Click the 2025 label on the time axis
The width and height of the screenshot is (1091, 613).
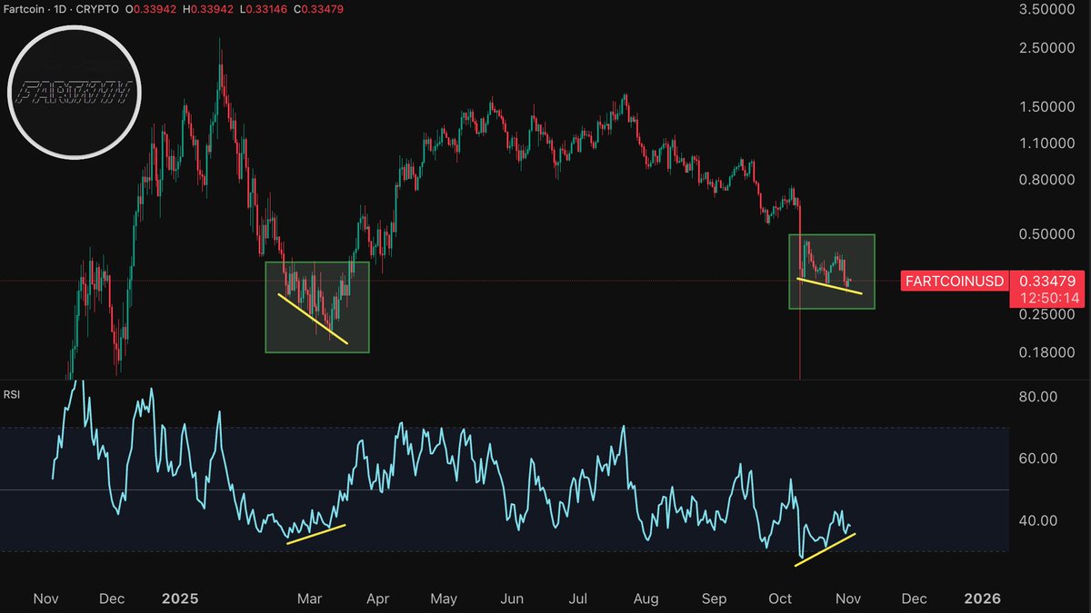(x=181, y=598)
